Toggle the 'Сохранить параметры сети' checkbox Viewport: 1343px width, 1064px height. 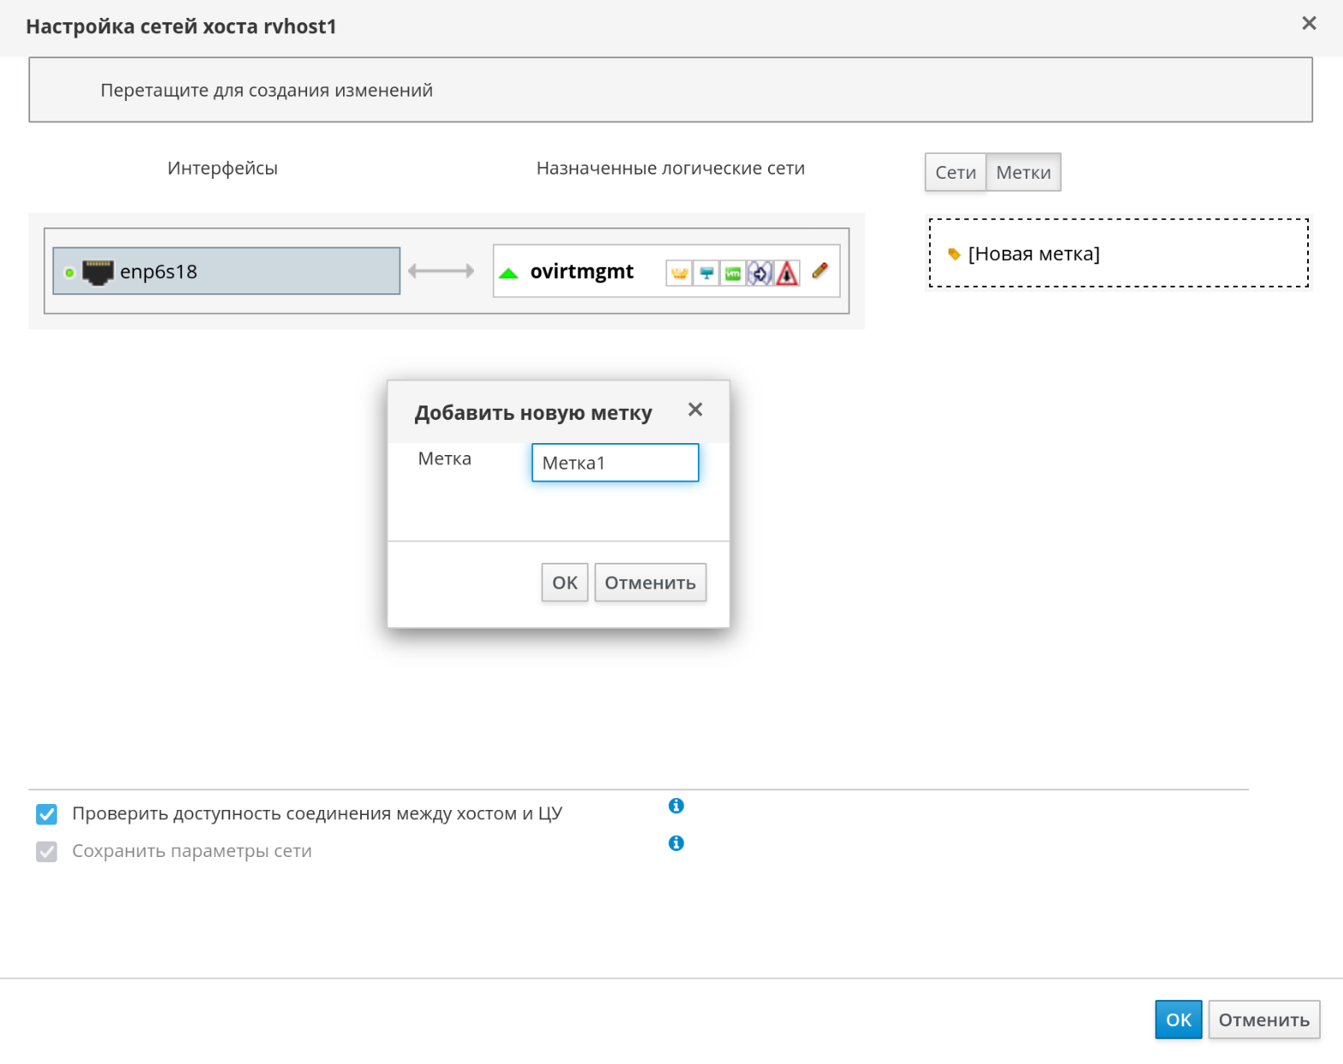pos(47,852)
